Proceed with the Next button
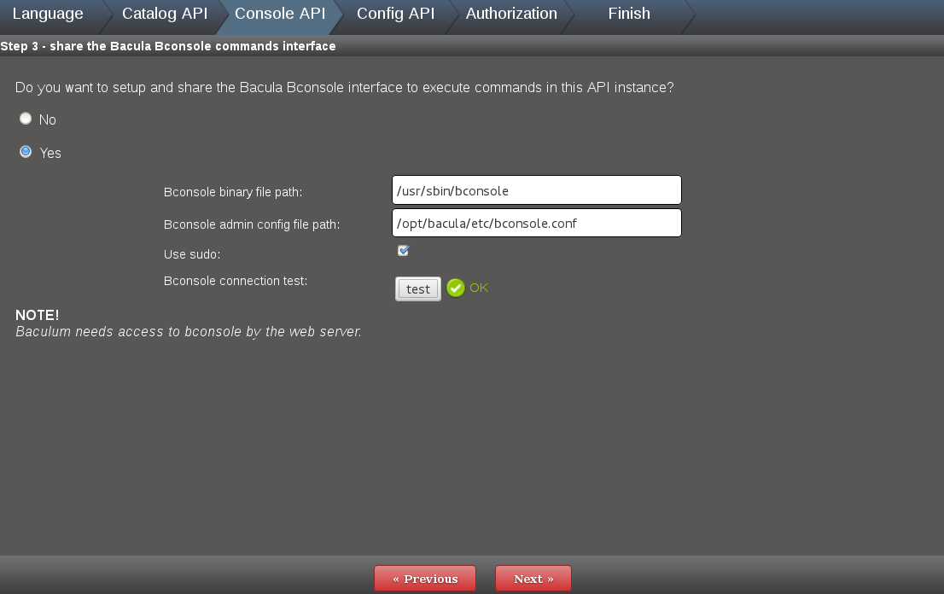The image size is (944, 594). coord(533,579)
